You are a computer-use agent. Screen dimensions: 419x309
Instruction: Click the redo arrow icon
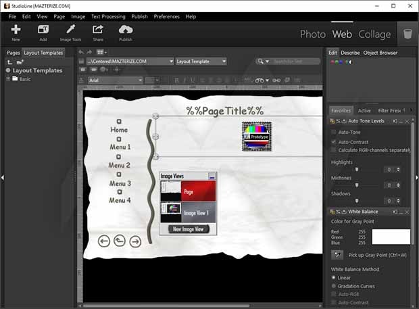tap(89, 52)
